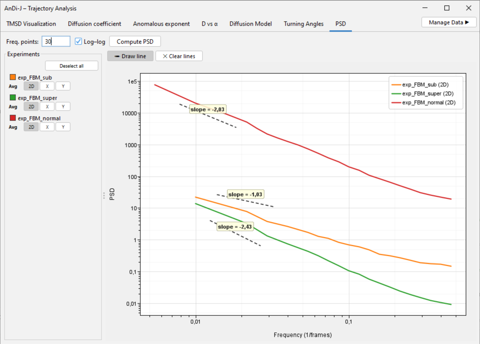Select Y averaging for exp_FBM_sub

point(63,86)
